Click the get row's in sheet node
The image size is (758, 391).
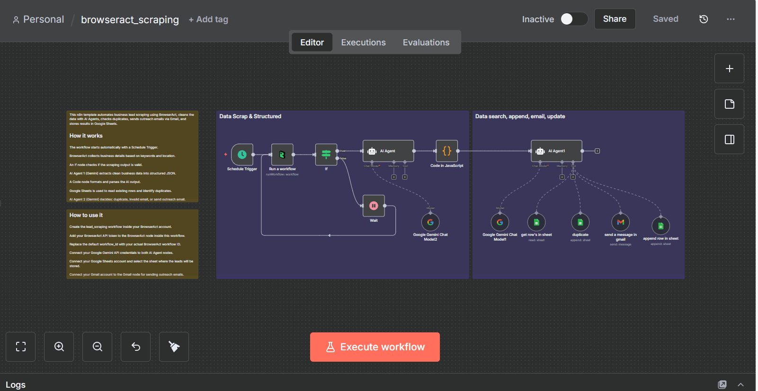(x=536, y=222)
